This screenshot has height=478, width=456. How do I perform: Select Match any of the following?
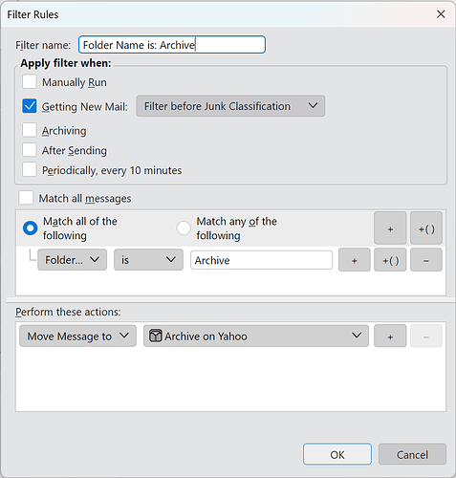(184, 228)
